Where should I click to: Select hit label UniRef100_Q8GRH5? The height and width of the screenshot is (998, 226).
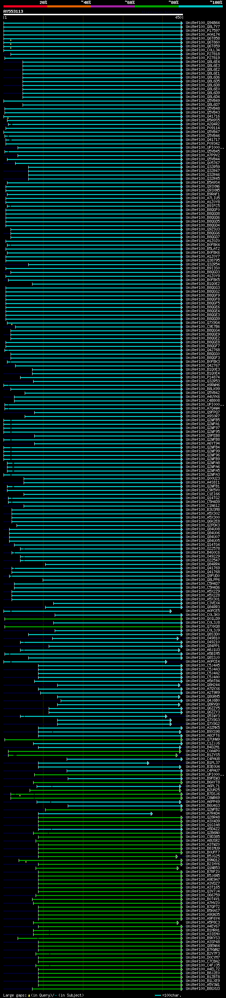pyautogui.click(x=202, y=696)
